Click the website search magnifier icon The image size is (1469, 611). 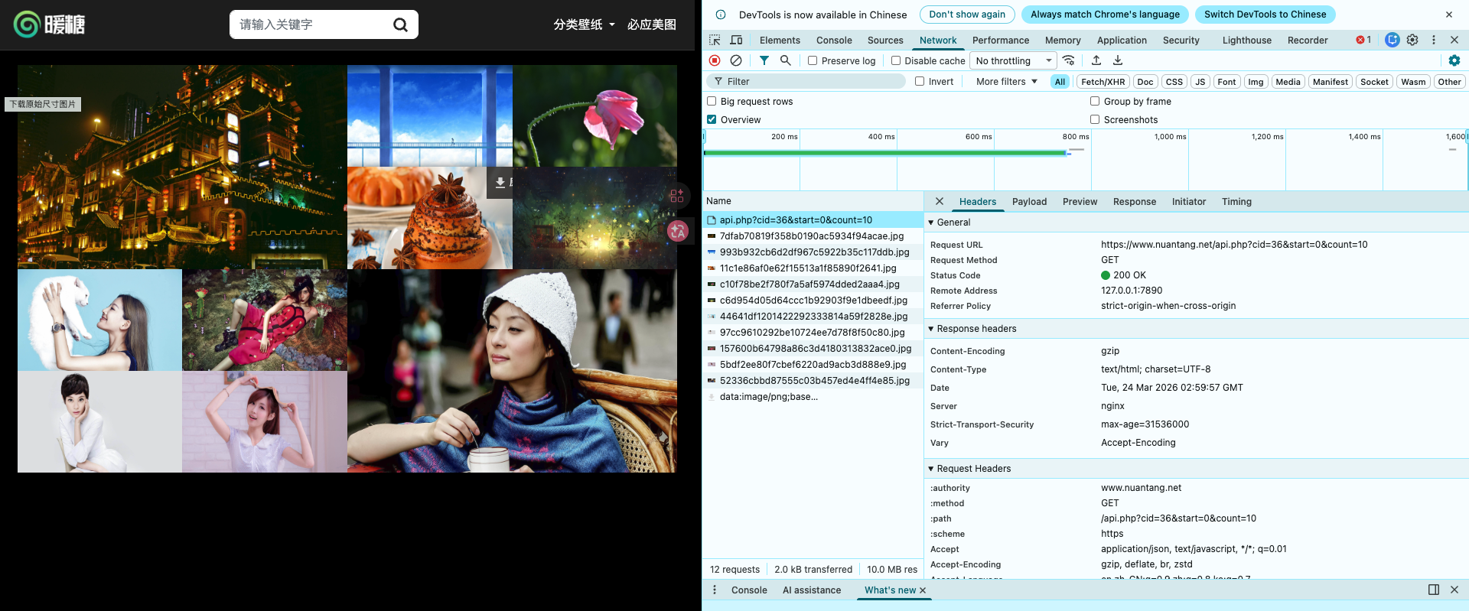click(400, 25)
